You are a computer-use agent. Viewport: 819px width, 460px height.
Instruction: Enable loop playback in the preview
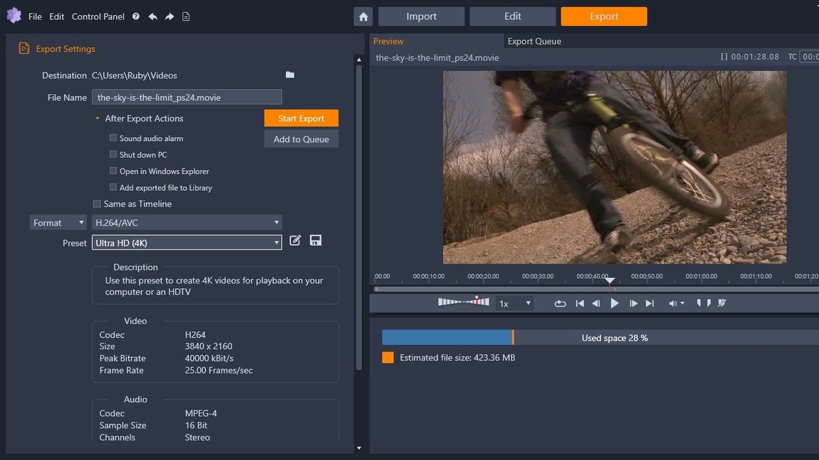click(560, 303)
